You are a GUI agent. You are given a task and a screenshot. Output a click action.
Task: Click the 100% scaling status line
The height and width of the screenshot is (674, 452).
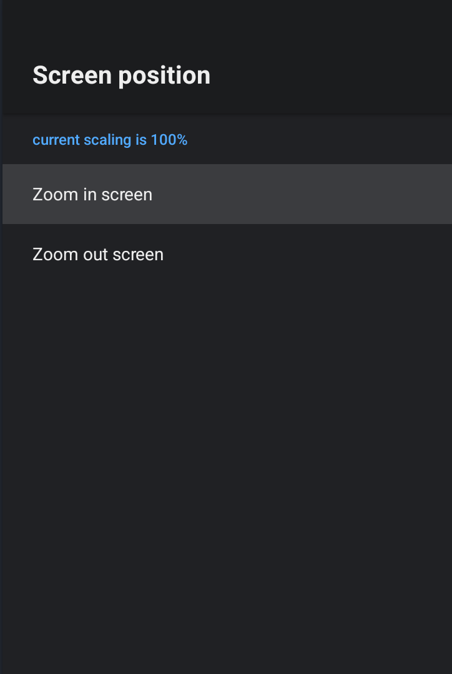[110, 140]
